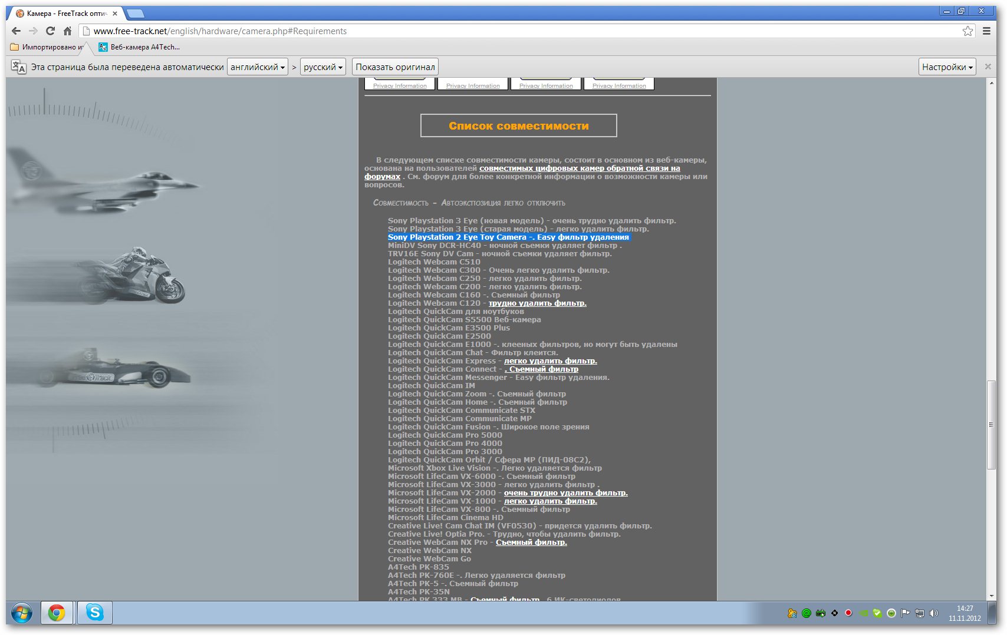This screenshot has height=635, width=1007.
Task: Click the TRV16E Sony DV Cam line
Action: click(500, 254)
